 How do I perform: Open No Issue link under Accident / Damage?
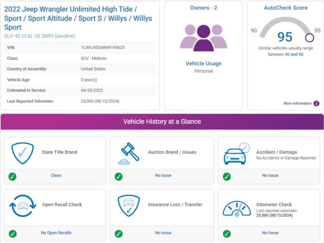point(270,175)
